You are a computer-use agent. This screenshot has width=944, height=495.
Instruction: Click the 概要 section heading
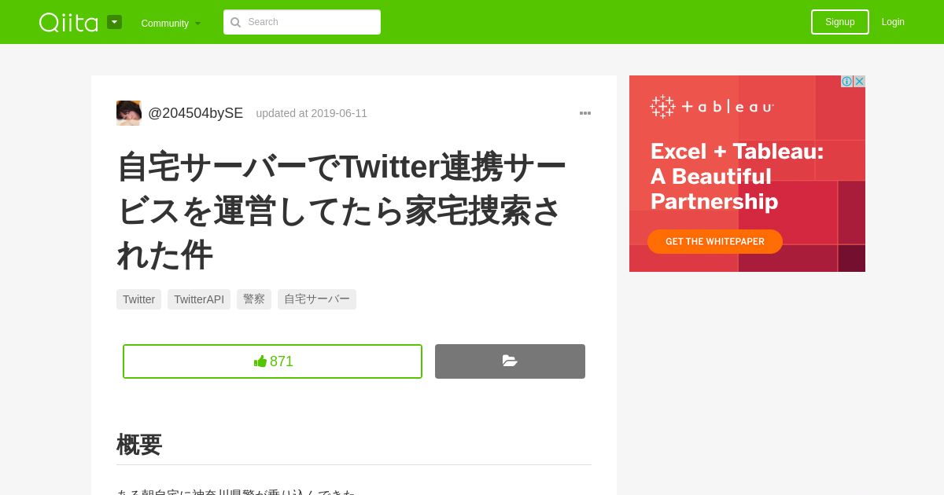pos(139,445)
